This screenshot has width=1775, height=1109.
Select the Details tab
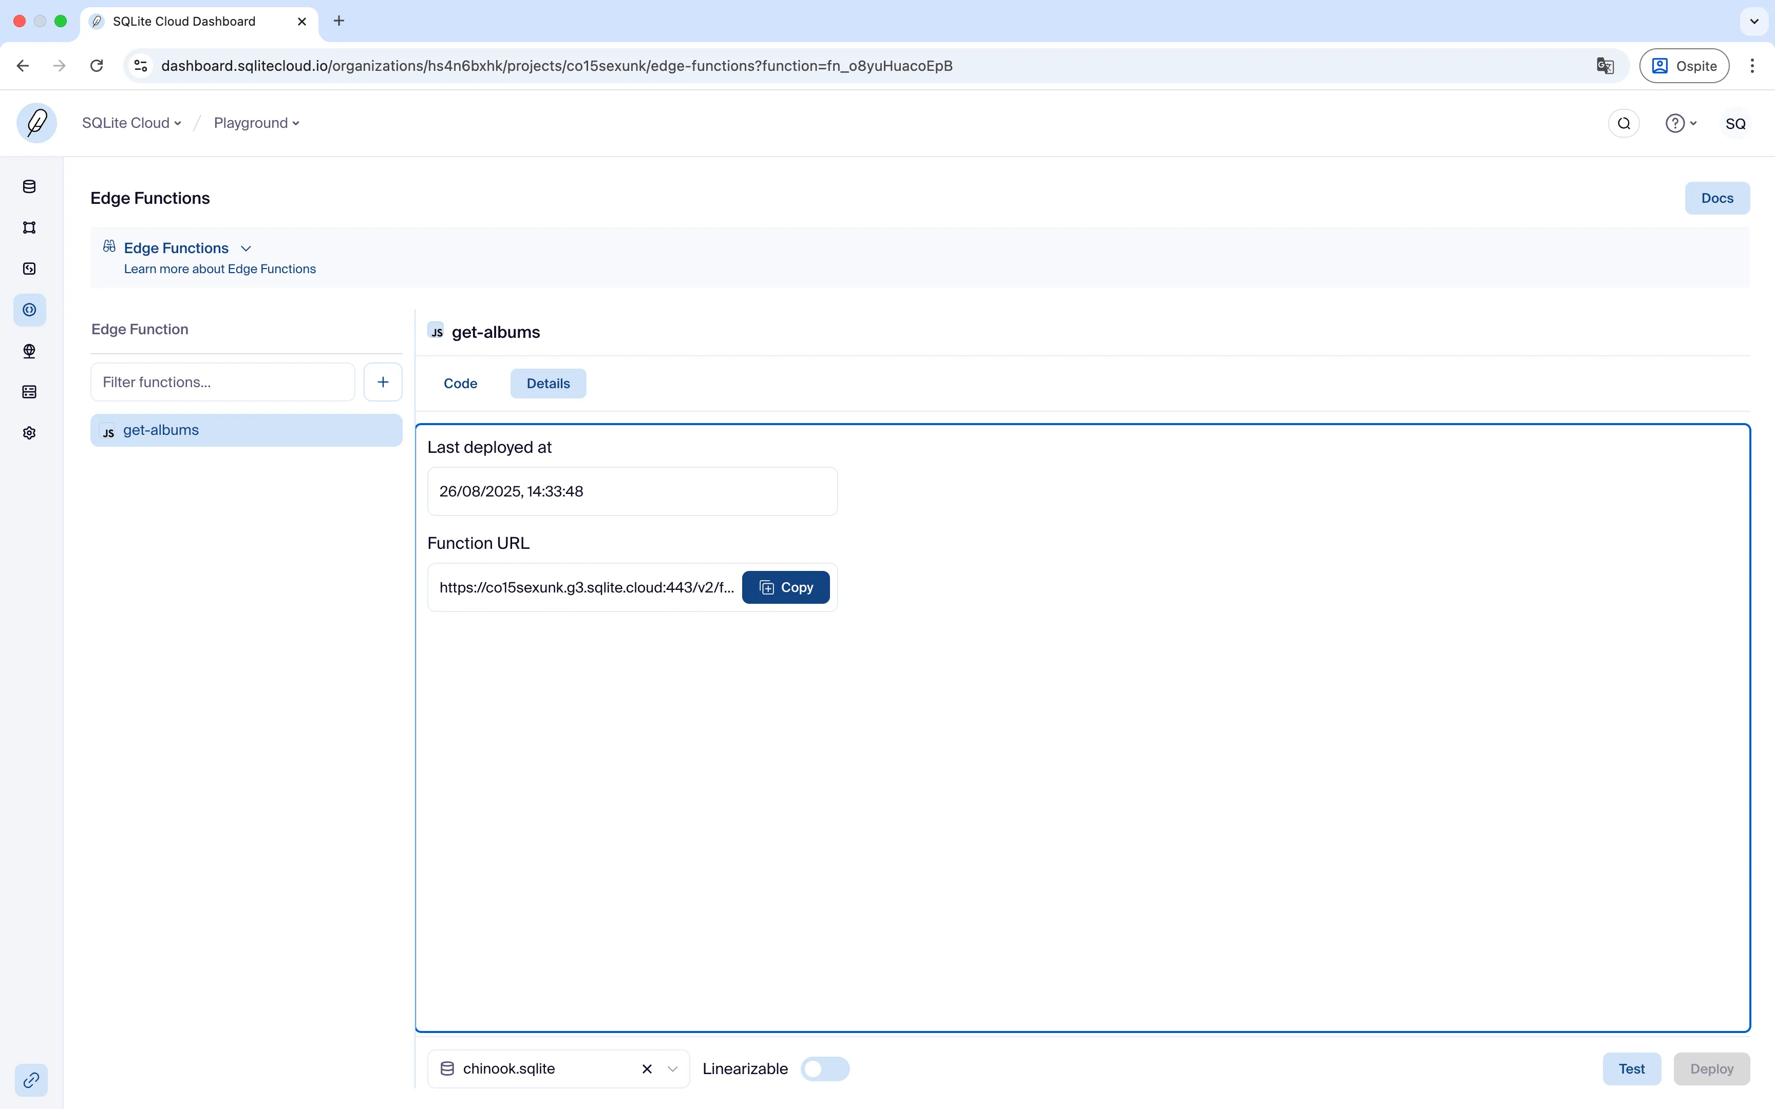point(548,384)
